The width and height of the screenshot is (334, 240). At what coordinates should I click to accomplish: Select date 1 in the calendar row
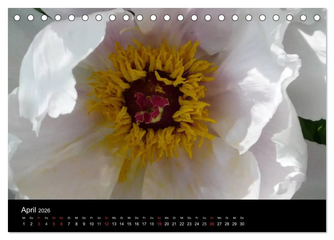pyautogui.click(x=24, y=224)
